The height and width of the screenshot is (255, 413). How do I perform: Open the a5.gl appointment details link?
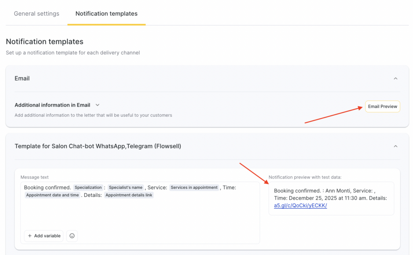pyautogui.click(x=300, y=205)
